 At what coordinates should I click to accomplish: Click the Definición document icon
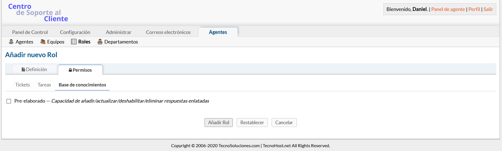(24, 69)
